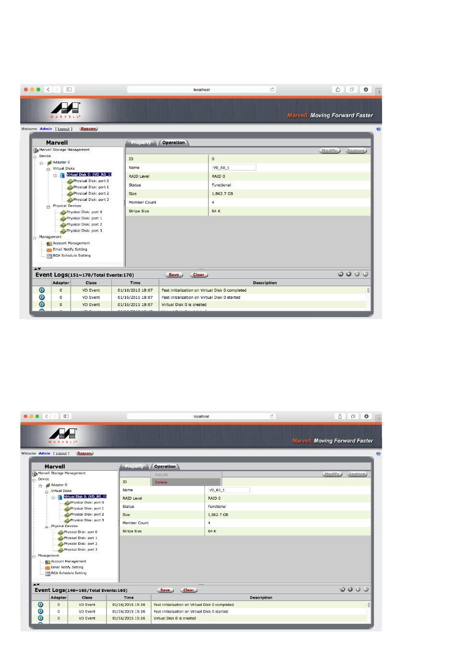
Task: Go to the first event log page in the top window
Action: [x=340, y=274]
